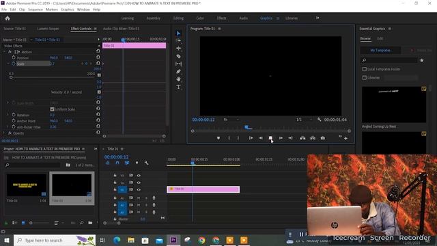Click Mark In button in Program Monitor
This screenshot has height=246, width=437.
pos(229,138)
